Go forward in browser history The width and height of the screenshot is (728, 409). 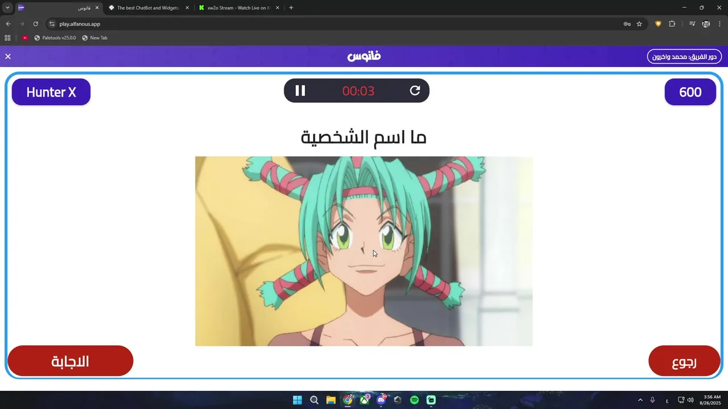pyautogui.click(x=22, y=24)
